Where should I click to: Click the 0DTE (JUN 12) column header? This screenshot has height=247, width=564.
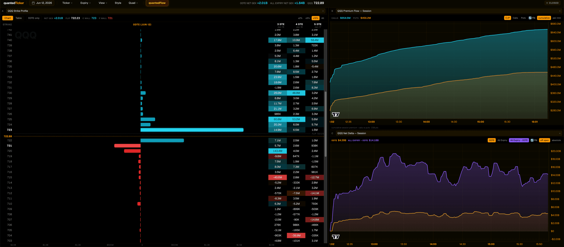click(x=142, y=25)
